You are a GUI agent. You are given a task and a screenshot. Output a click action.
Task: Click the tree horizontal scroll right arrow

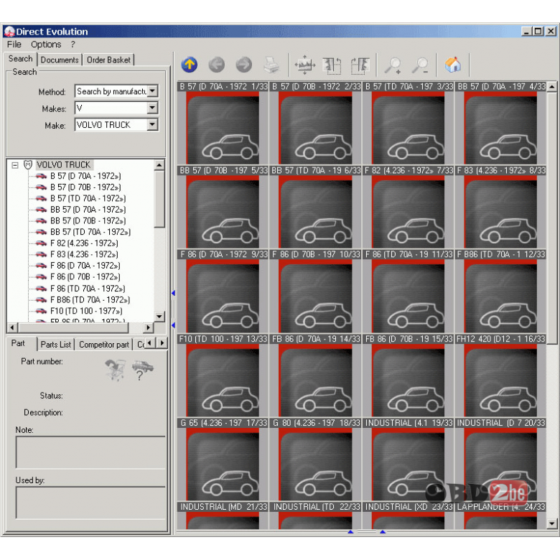pos(148,327)
